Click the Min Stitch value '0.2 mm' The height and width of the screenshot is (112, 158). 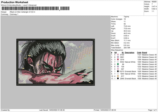(127, 43)
